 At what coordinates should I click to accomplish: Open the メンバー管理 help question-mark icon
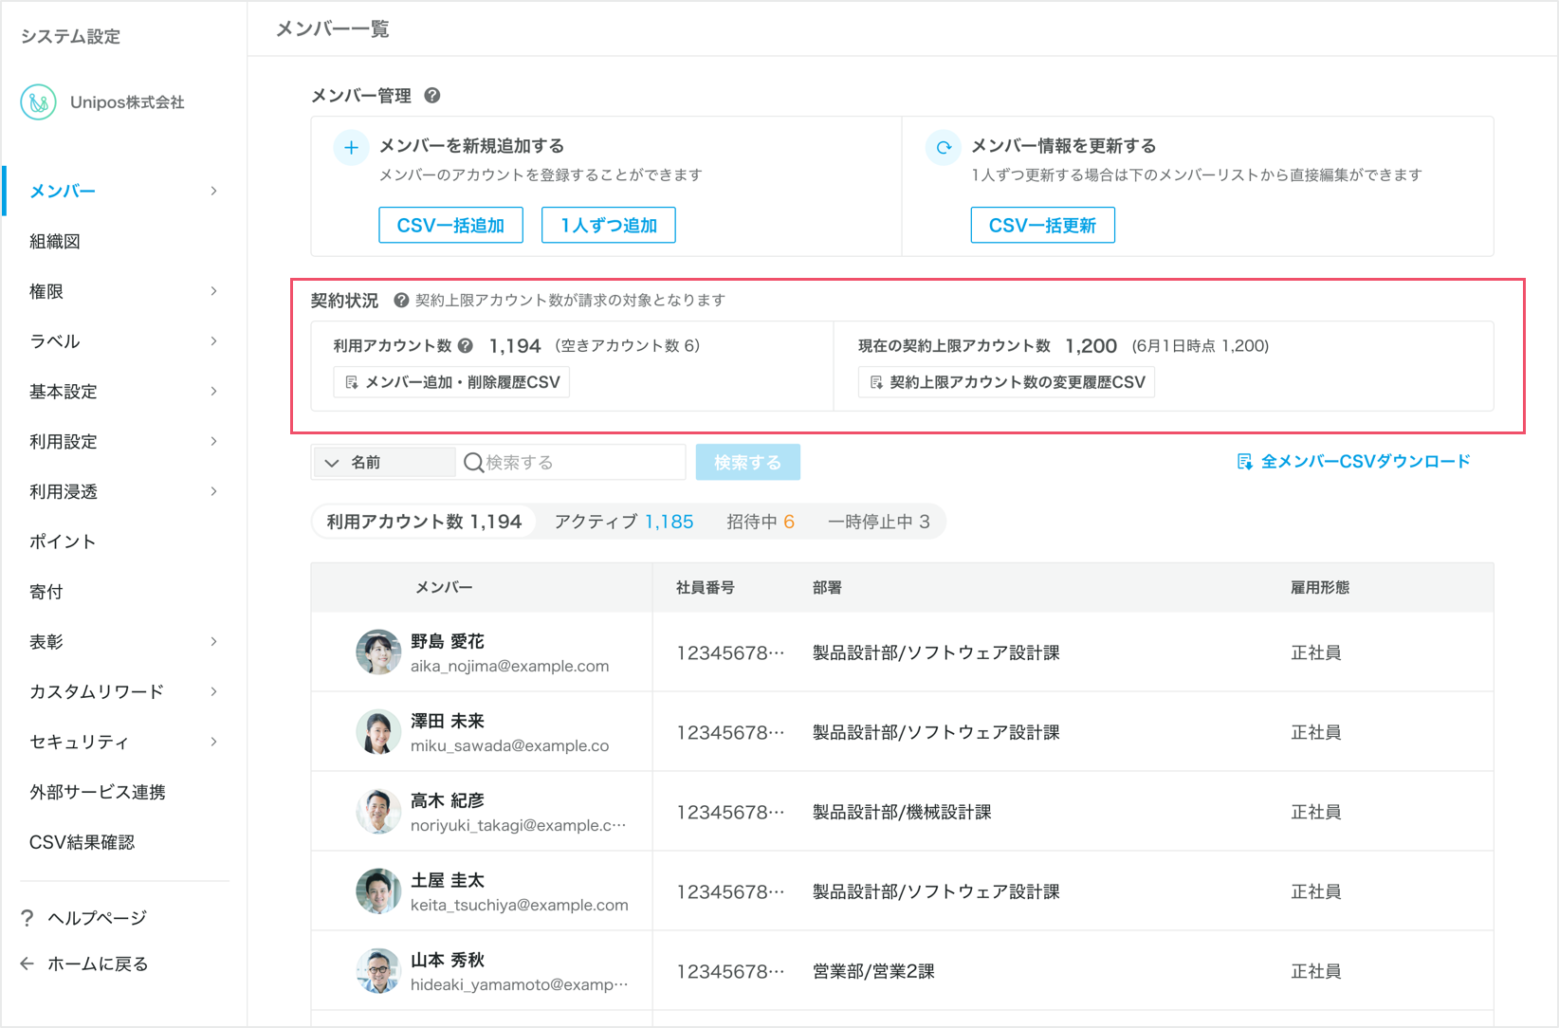tap(432, 95)
